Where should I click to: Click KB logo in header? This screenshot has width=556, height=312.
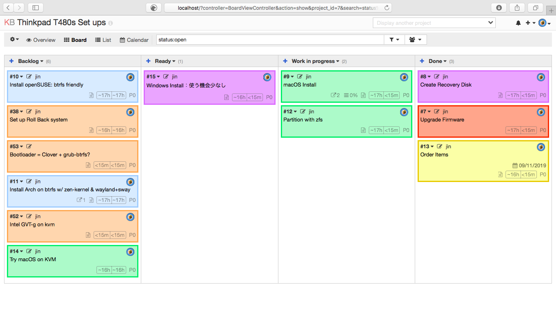(x=9, y=23)
